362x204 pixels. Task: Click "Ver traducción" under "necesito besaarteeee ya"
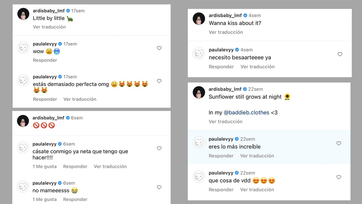(x=257, y=66)
